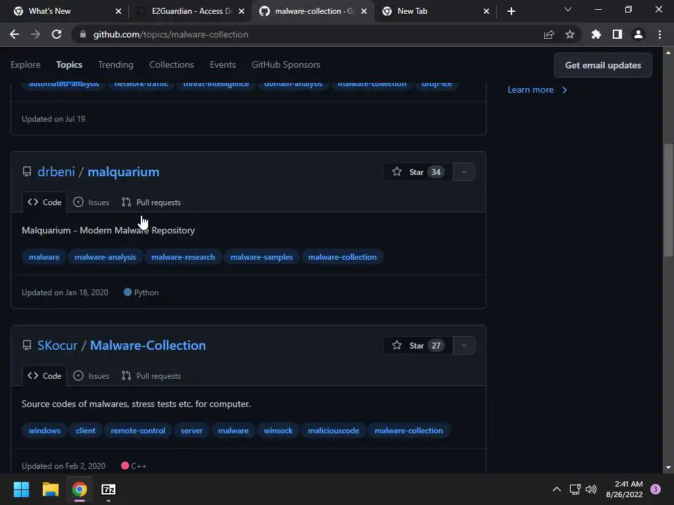Switch to the New Tab tab

(434, 11)
